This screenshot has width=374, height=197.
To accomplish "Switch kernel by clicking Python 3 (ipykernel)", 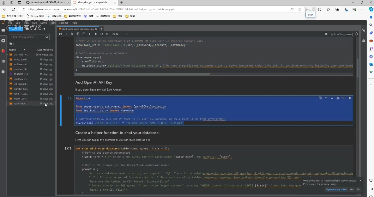I will 342,34.
